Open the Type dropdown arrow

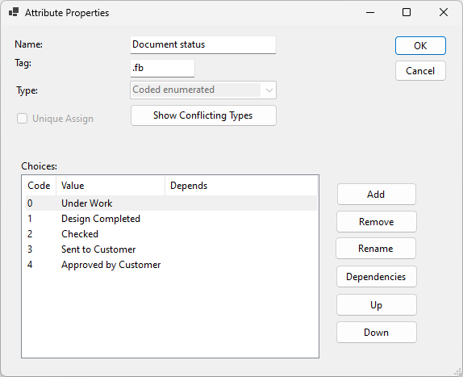click(269, 90)
